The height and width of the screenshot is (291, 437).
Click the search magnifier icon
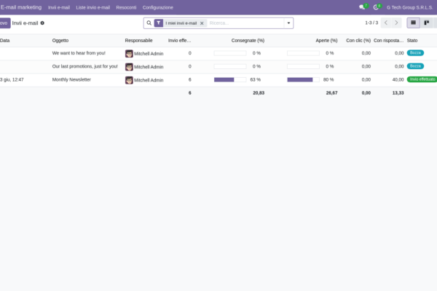(149, 23)
